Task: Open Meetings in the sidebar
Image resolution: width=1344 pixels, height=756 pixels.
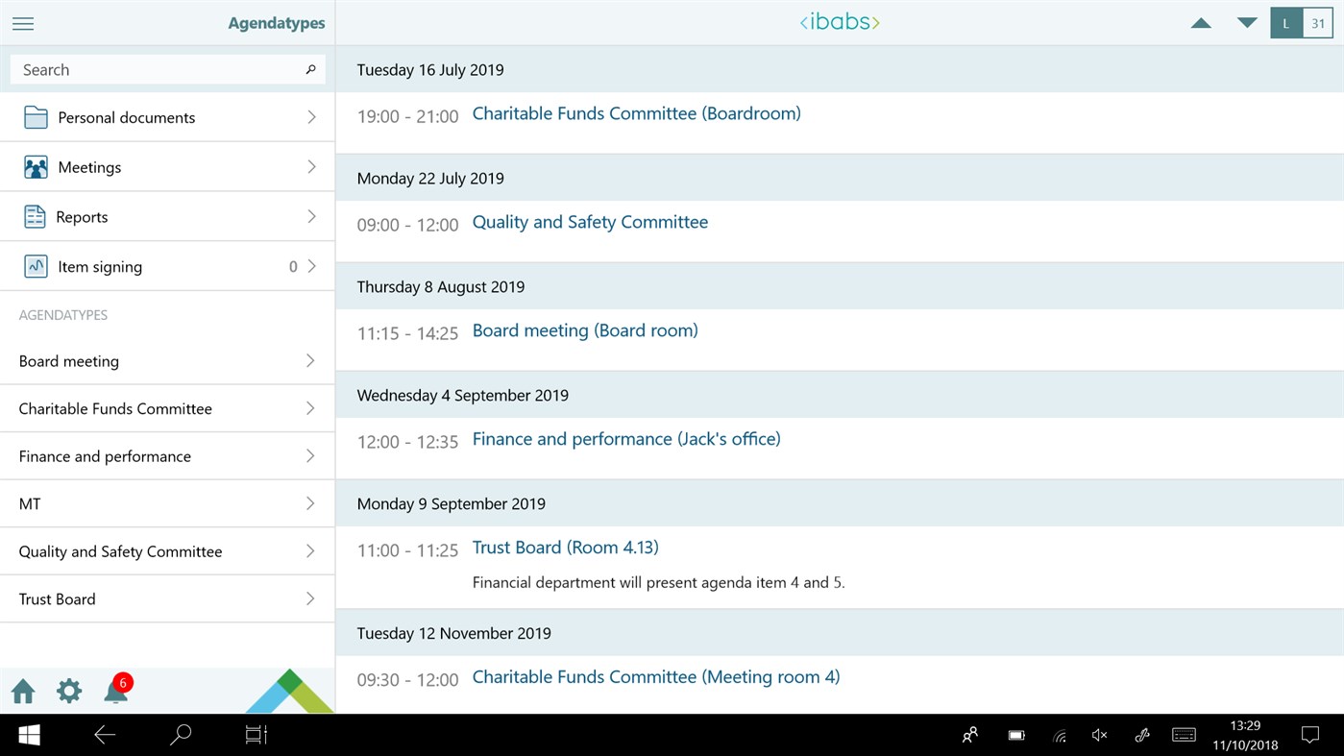Action: [167, 167]
